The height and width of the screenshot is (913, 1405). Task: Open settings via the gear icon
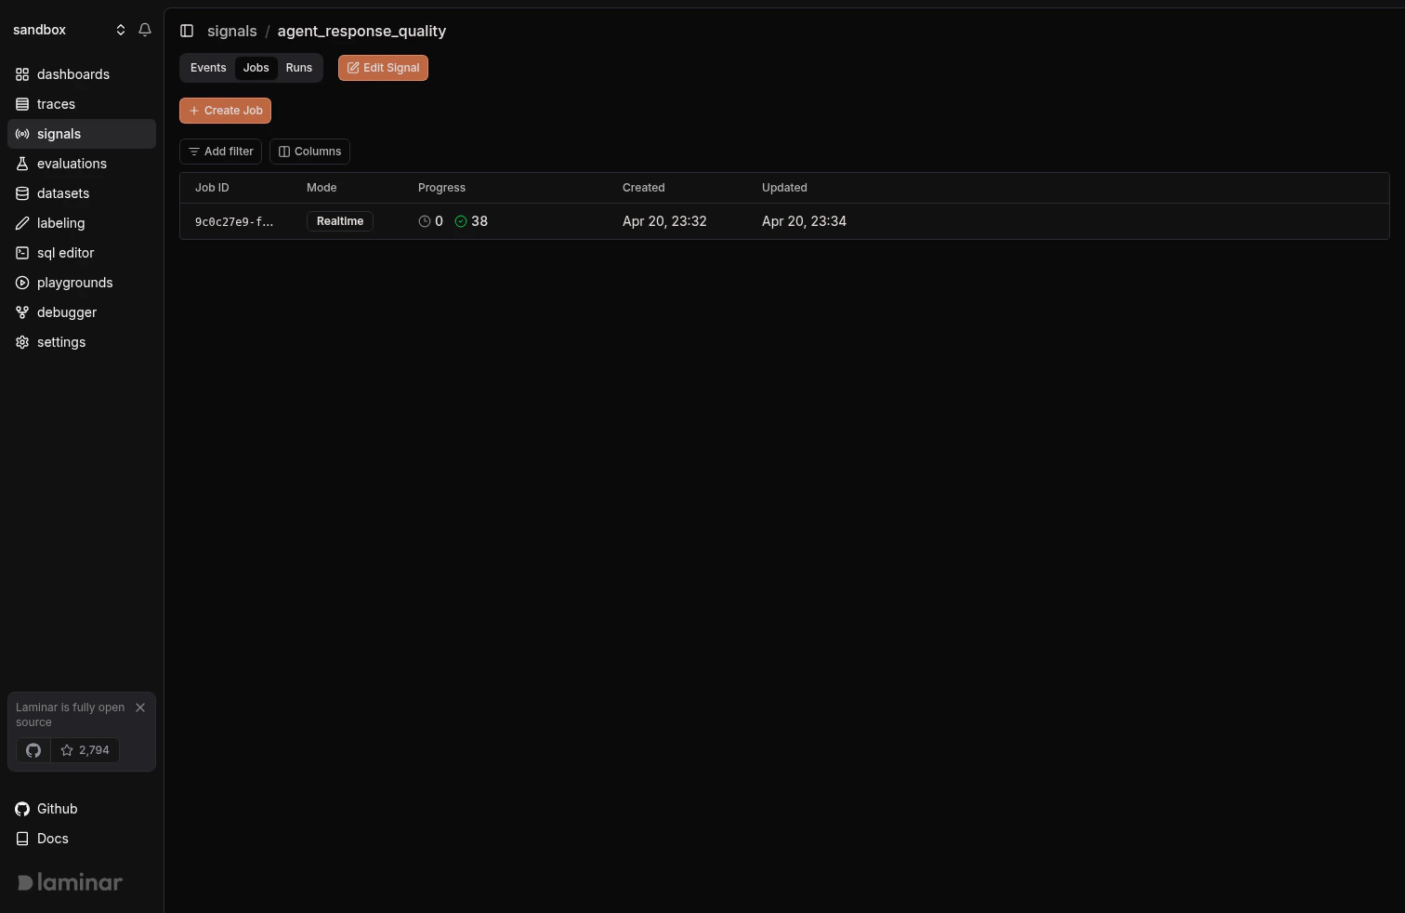click(21, 341)
